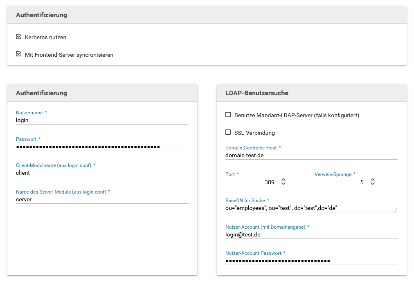The width and height of the screenshot is (414, 283).
Task: Increment Verweis-Sprünge using up arrow
Action: click(373, 180)
